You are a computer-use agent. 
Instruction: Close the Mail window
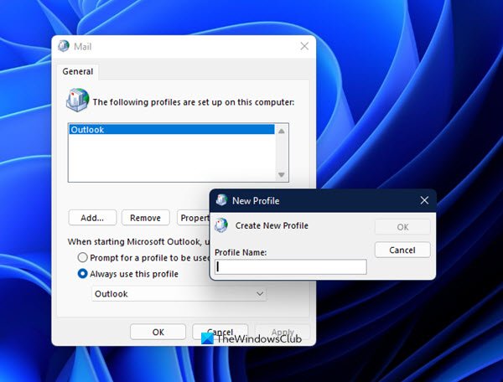(304, 46)
